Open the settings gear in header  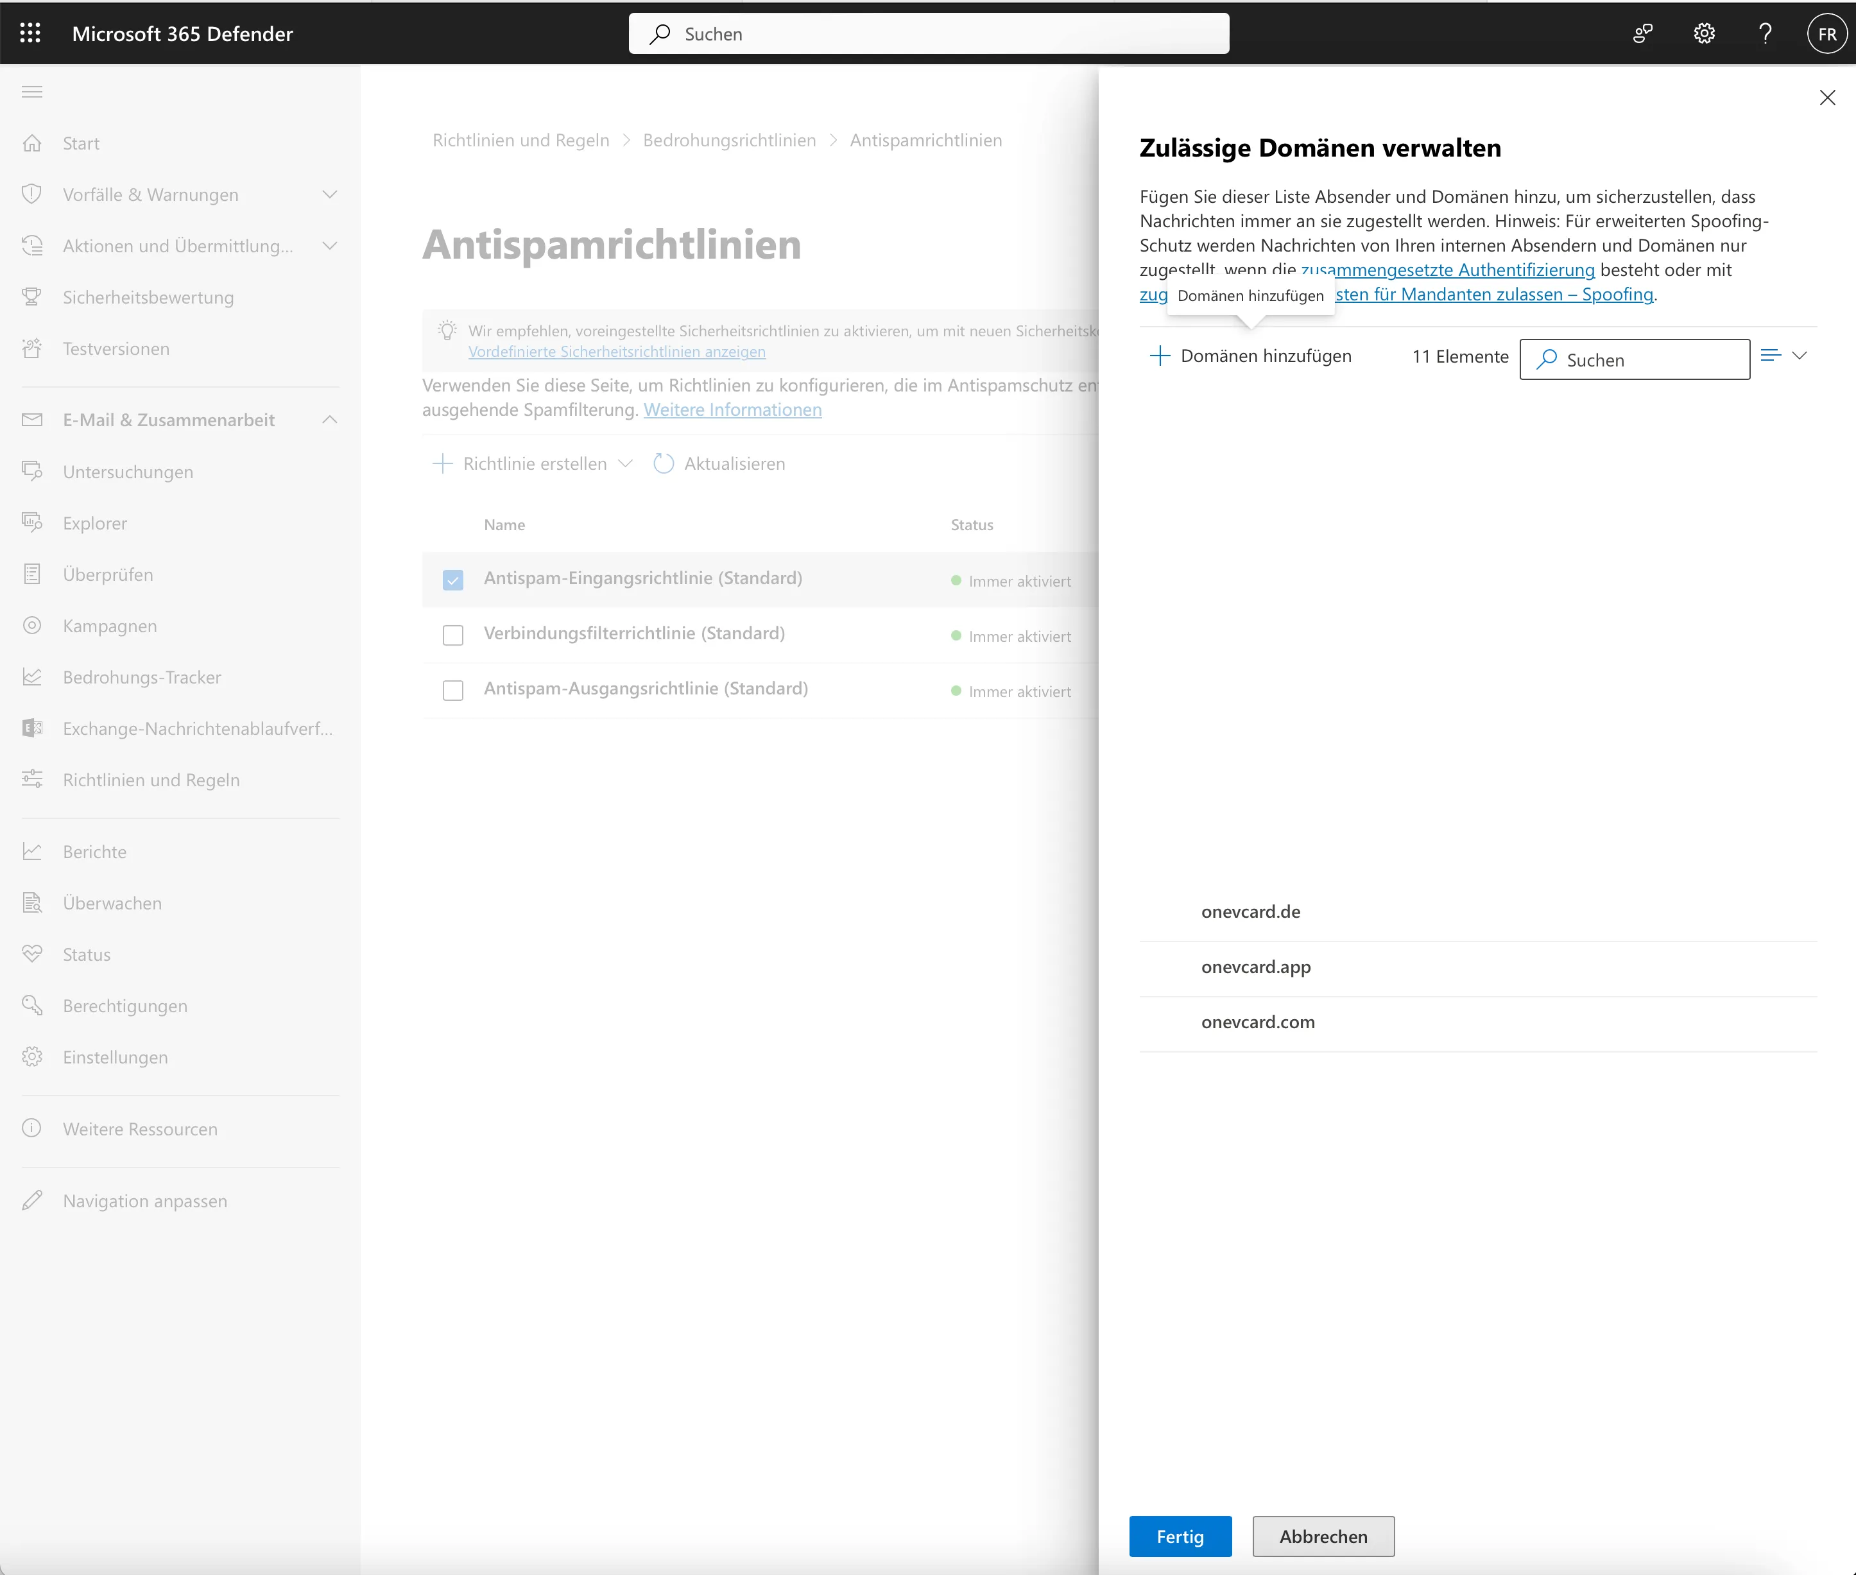tap(1705, 33)
